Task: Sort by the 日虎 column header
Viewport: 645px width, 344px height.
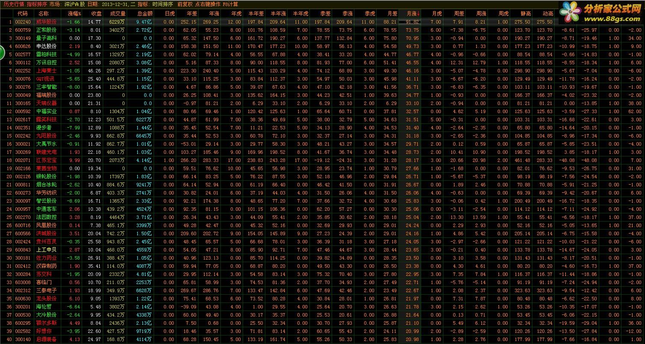Action: click(169, 14)
